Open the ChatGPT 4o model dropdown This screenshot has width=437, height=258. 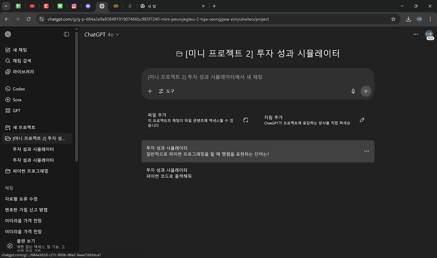(102, 34)
